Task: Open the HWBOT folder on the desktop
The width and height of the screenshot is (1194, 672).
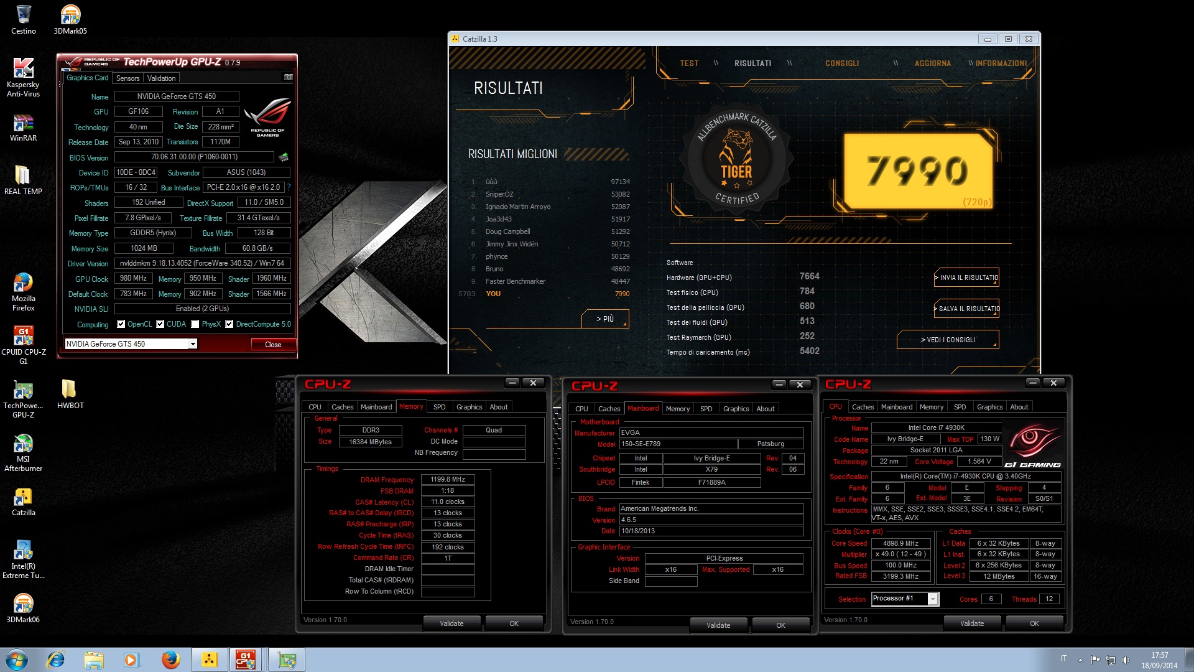Action: click(70, 394)
